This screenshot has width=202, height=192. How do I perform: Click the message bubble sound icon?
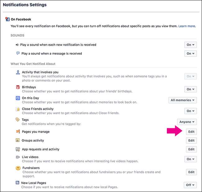tap(17, 53)
